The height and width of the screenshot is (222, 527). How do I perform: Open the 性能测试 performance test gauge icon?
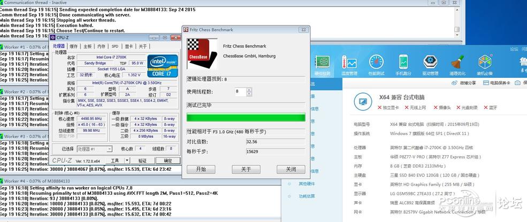click(x=376, y=65)
